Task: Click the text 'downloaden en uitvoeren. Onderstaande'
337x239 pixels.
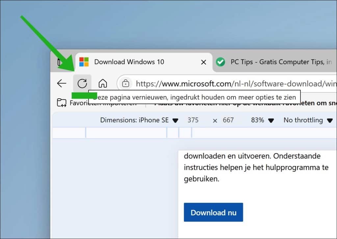Action: [252, 156]
